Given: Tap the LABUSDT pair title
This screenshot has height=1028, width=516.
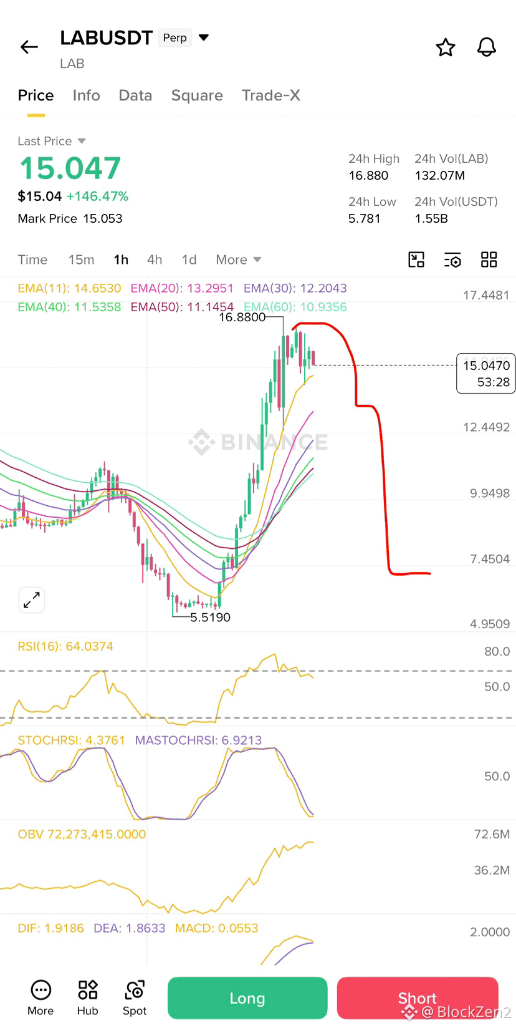Looking at the screenshot, I should coord(107,37).
